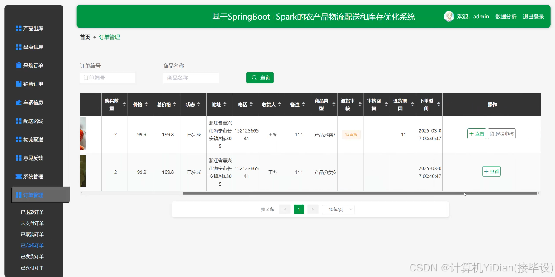Select page 1 in pagination
This screenshot has height=277, width=555.
click(x=299, y=209)
